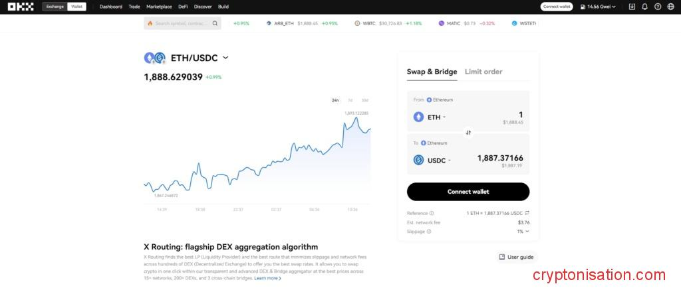Click the search magnifier icon
Screen dimensions: 681x290
[215, 23]
